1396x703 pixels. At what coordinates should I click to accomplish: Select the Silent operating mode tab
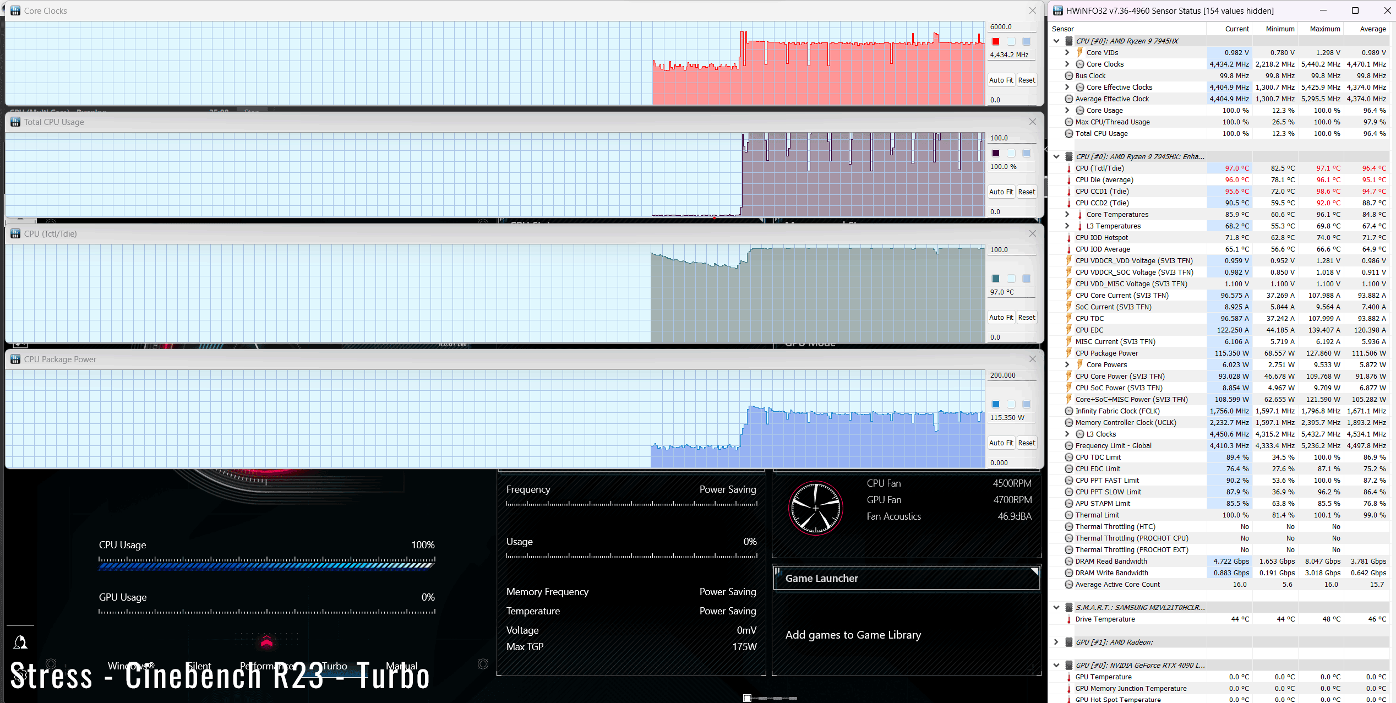pos(199,666)
